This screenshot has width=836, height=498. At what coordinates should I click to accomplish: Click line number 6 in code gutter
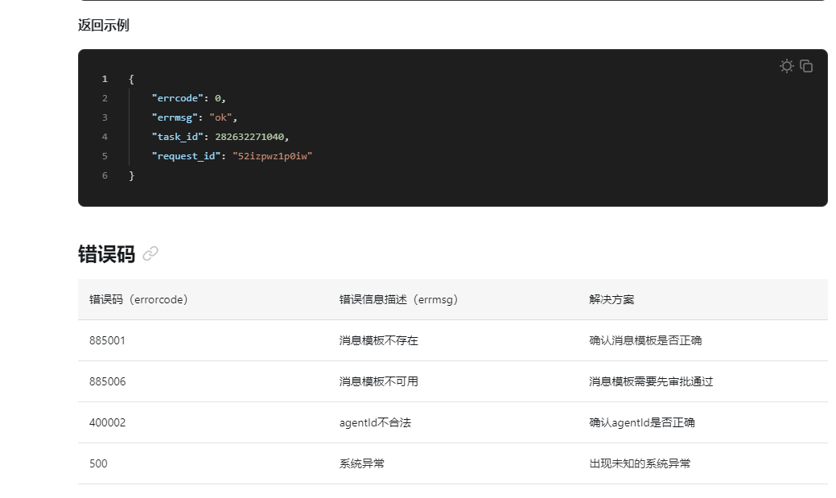[x=105, y=175]
